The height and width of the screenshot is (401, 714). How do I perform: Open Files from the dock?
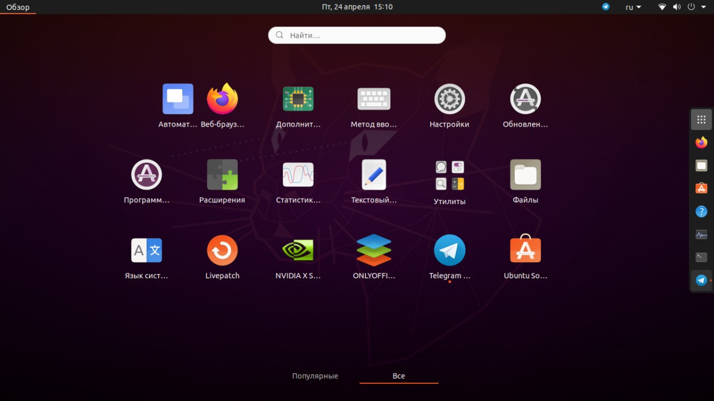tap(702, 165)
